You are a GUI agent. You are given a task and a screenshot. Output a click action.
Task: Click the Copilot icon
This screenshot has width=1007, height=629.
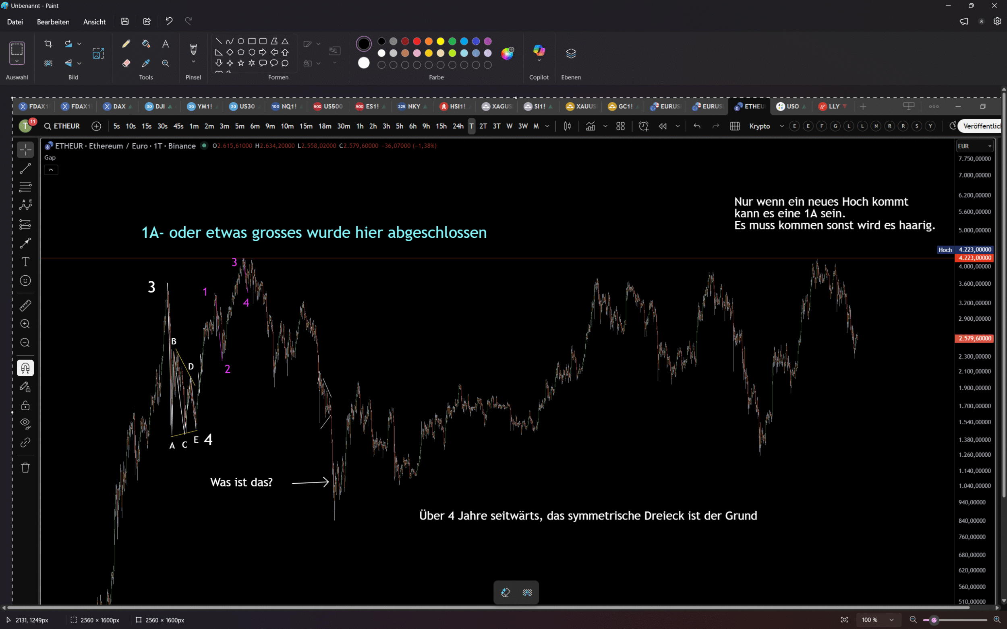(x=539, y=51)
